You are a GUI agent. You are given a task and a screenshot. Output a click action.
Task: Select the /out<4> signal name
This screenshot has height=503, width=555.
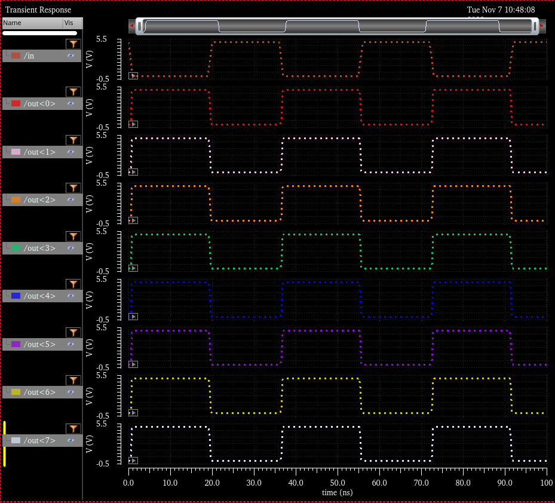coord(39,296)
